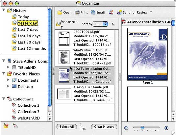Screen dimensions: 176x135
Task: Select What's New in Acrobat file thumbnail
Action: (x=64, y=57)
